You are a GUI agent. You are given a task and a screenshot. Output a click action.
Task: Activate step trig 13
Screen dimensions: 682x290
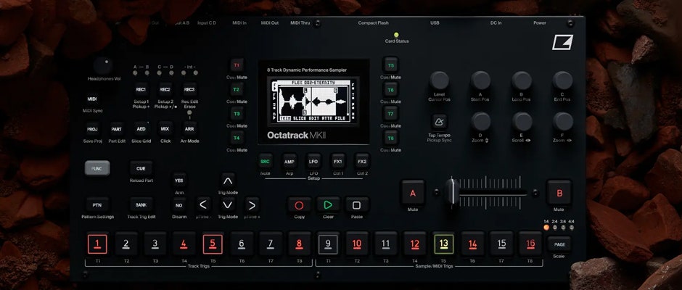point(444,244)
